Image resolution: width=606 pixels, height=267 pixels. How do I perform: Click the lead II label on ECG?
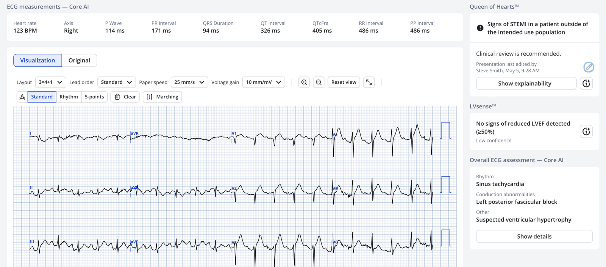click(31, 188)
